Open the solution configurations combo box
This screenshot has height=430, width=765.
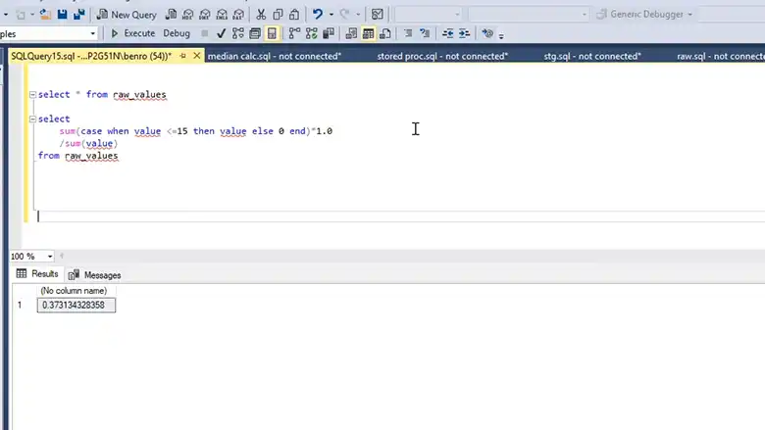428,14
